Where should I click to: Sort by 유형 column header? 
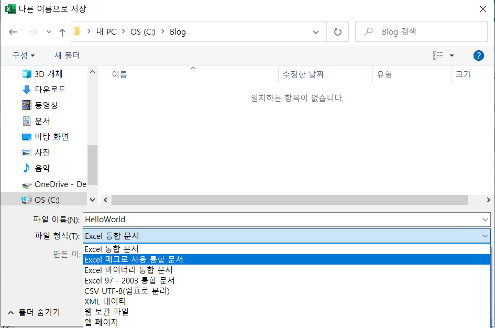(x=384, y=74)
